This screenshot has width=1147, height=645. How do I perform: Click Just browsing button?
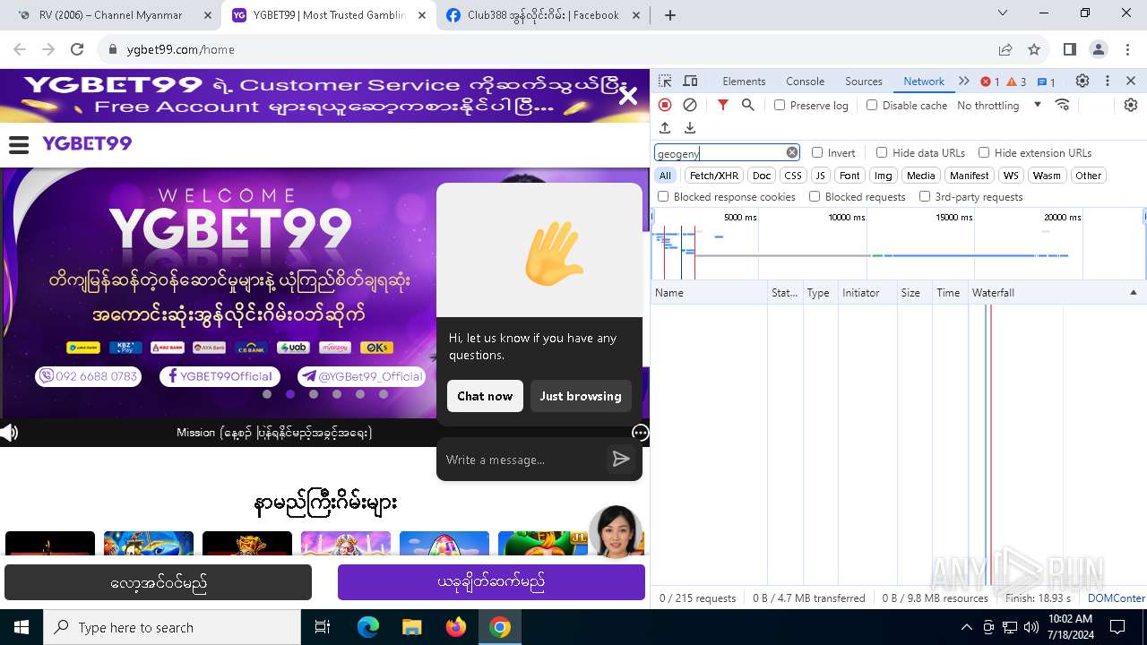point(581,396)
